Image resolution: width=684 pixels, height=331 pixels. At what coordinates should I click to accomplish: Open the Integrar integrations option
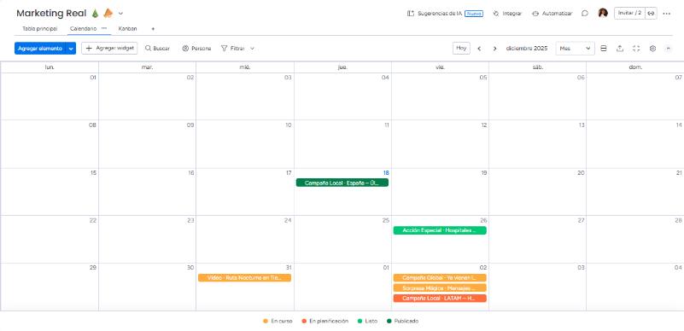507,14
